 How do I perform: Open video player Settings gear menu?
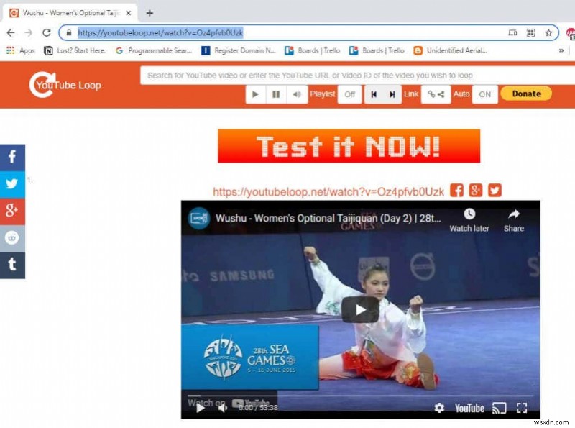point(439,409)
